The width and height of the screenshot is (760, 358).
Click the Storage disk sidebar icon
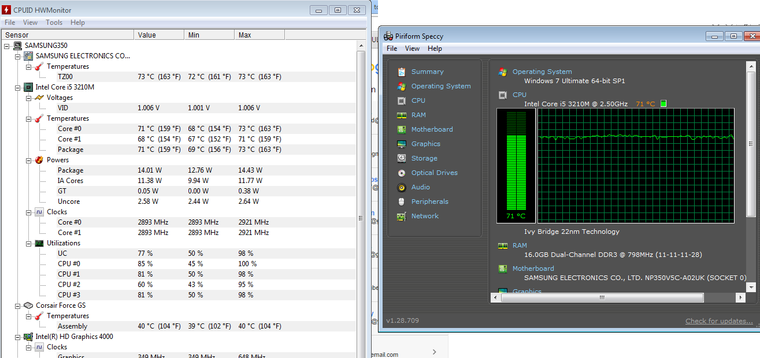click(402, 158)
